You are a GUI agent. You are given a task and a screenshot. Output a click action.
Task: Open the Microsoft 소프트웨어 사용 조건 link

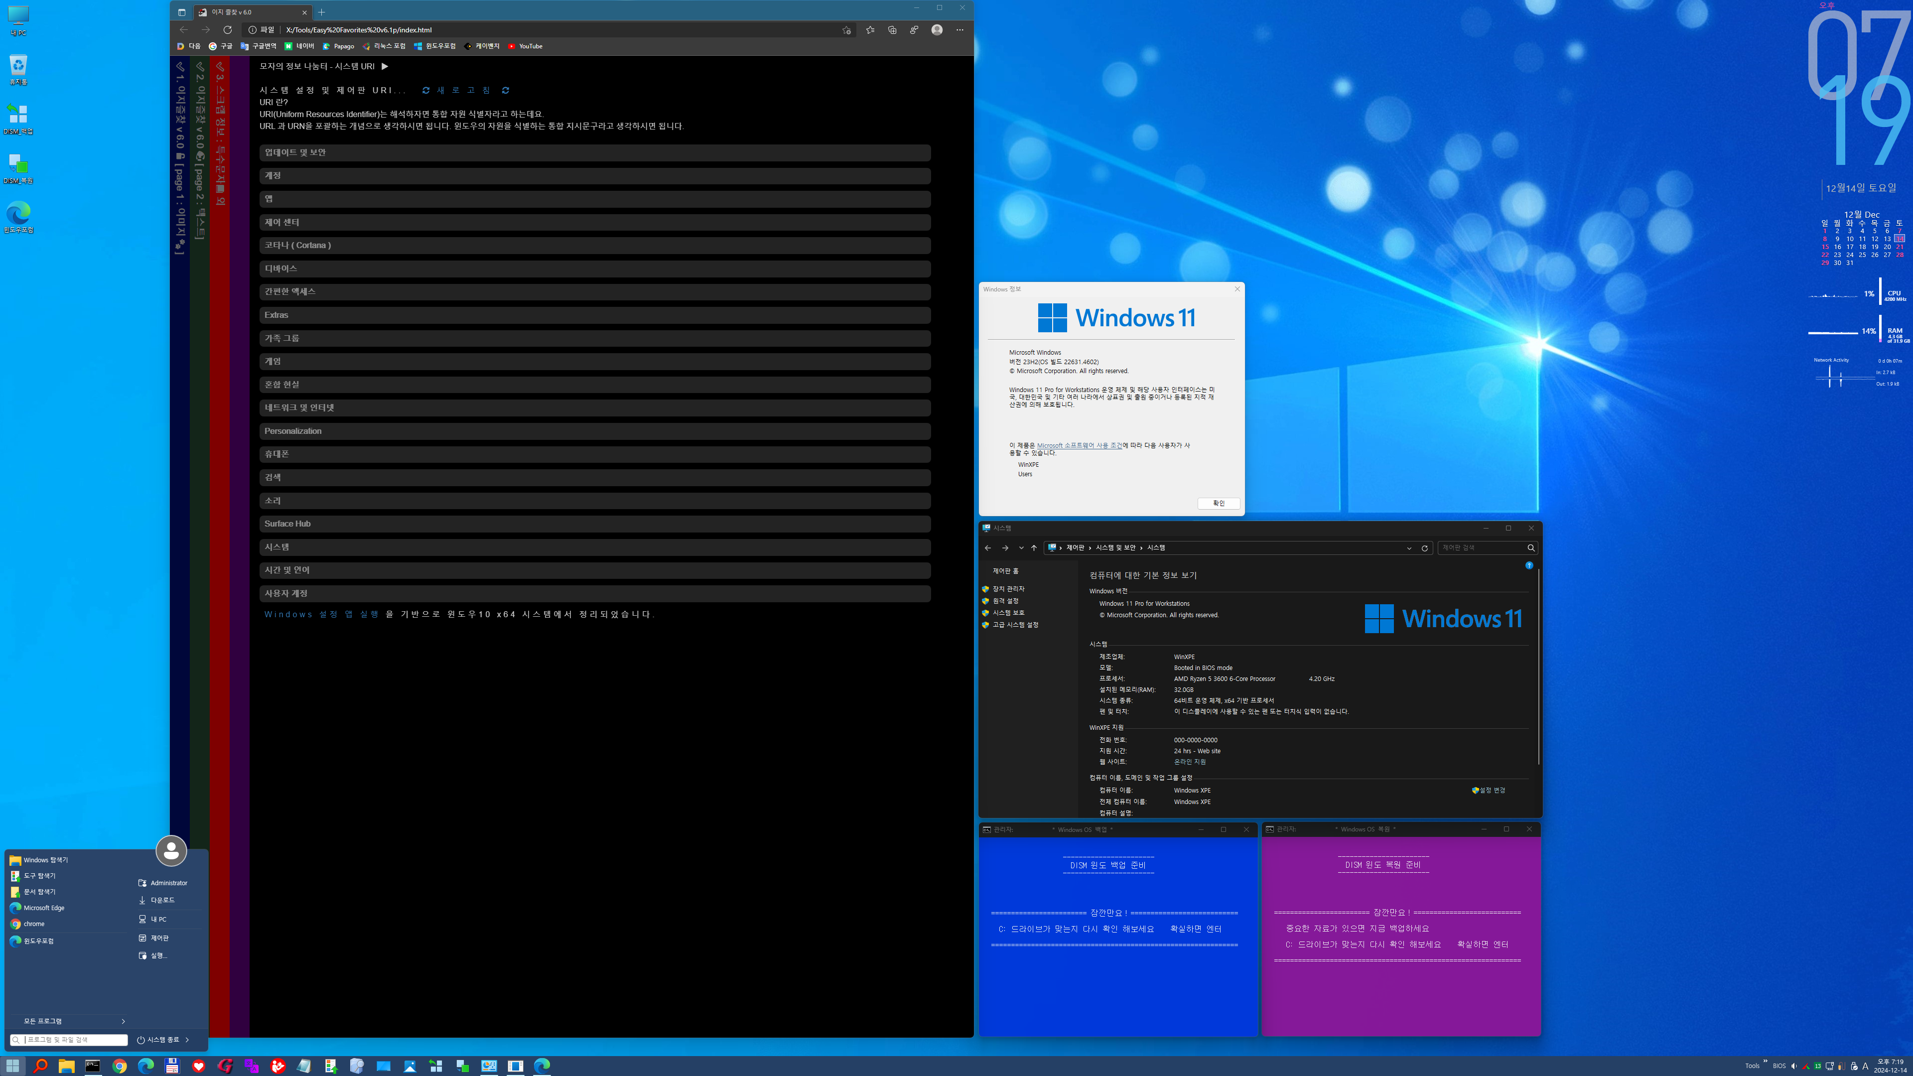click(1079, 445)
